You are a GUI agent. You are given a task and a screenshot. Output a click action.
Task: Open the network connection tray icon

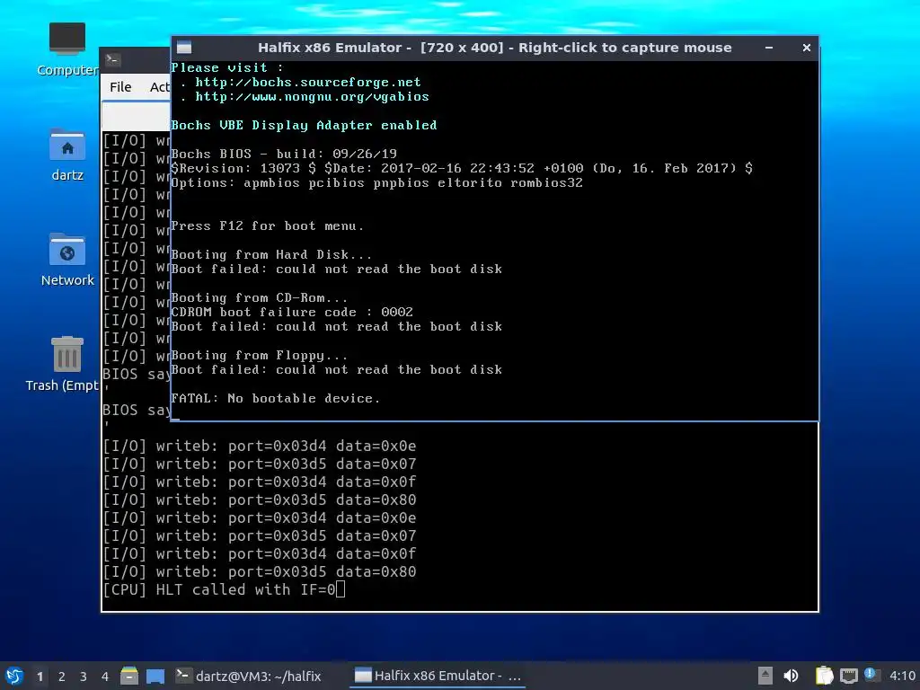pyautogui.click(x=848, y=676)
